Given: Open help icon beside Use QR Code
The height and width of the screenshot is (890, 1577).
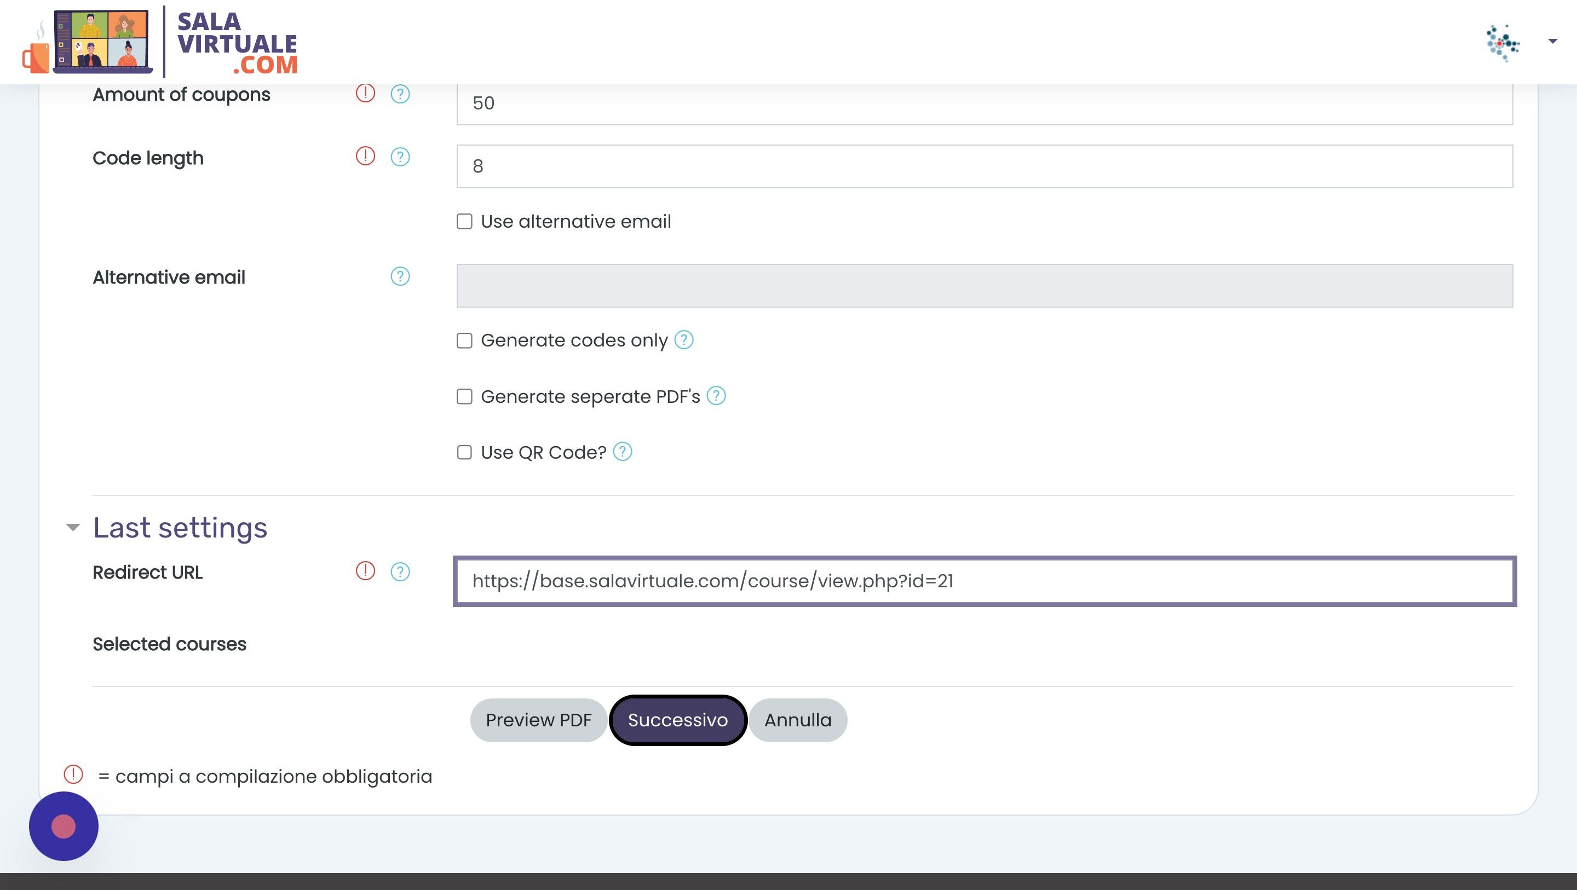Looking at the screenshot, I should pyautogui.click(x=622, y=451).
